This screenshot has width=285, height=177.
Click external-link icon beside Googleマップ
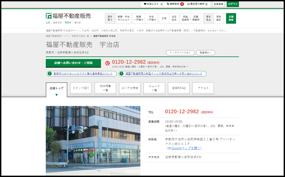169,149
